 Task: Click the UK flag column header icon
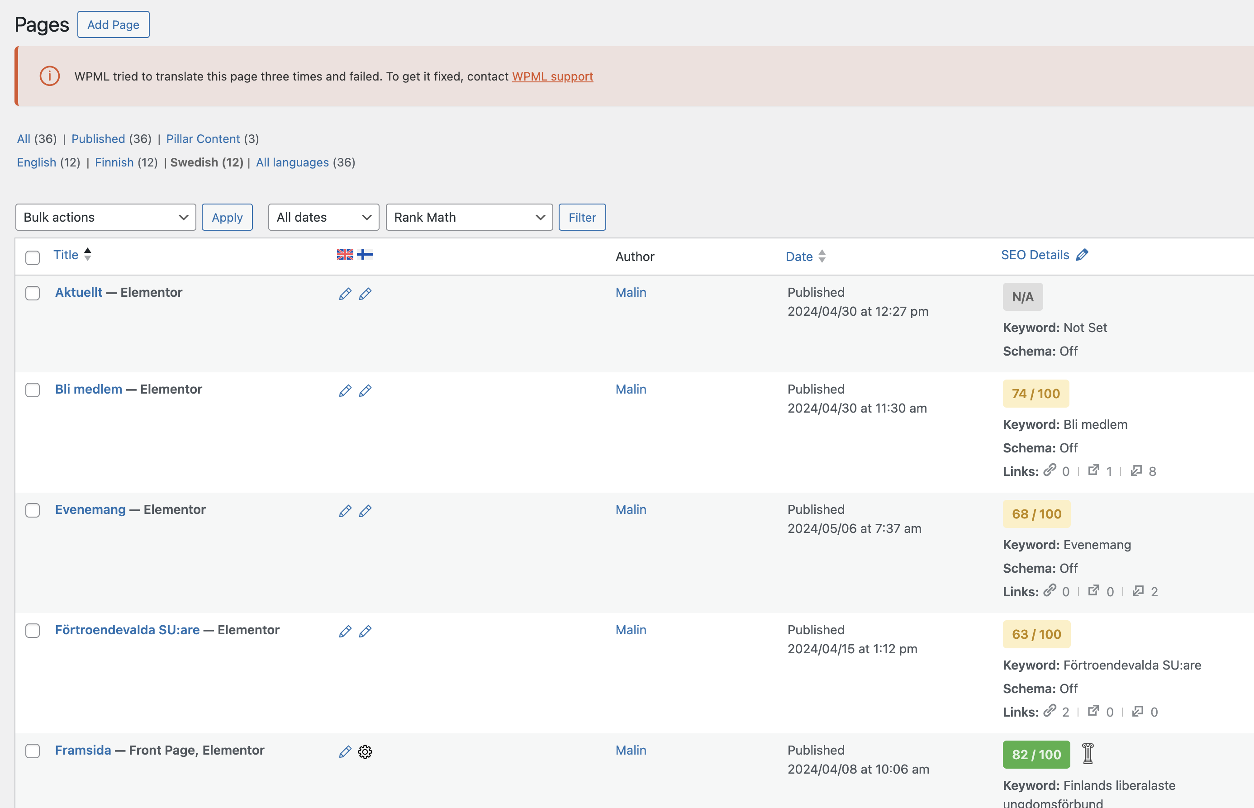click(345, 254)
